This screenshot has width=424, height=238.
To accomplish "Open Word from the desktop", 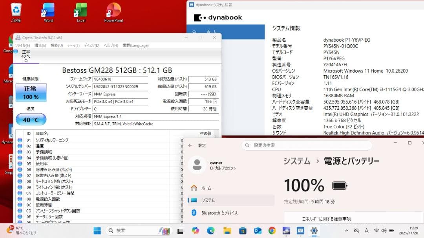I will click(x=48, y=12).
